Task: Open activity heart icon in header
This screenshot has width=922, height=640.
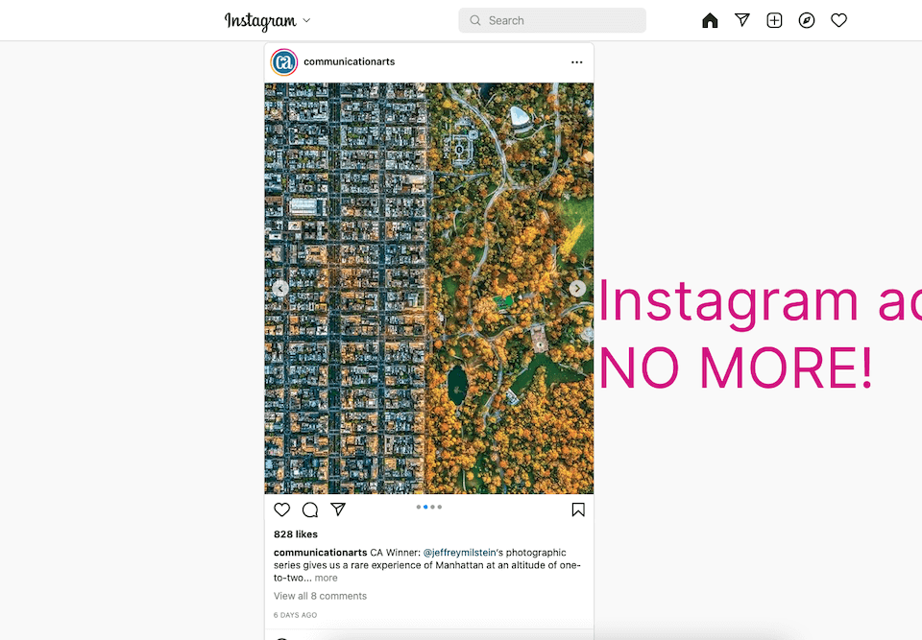Action: [839, 20]
